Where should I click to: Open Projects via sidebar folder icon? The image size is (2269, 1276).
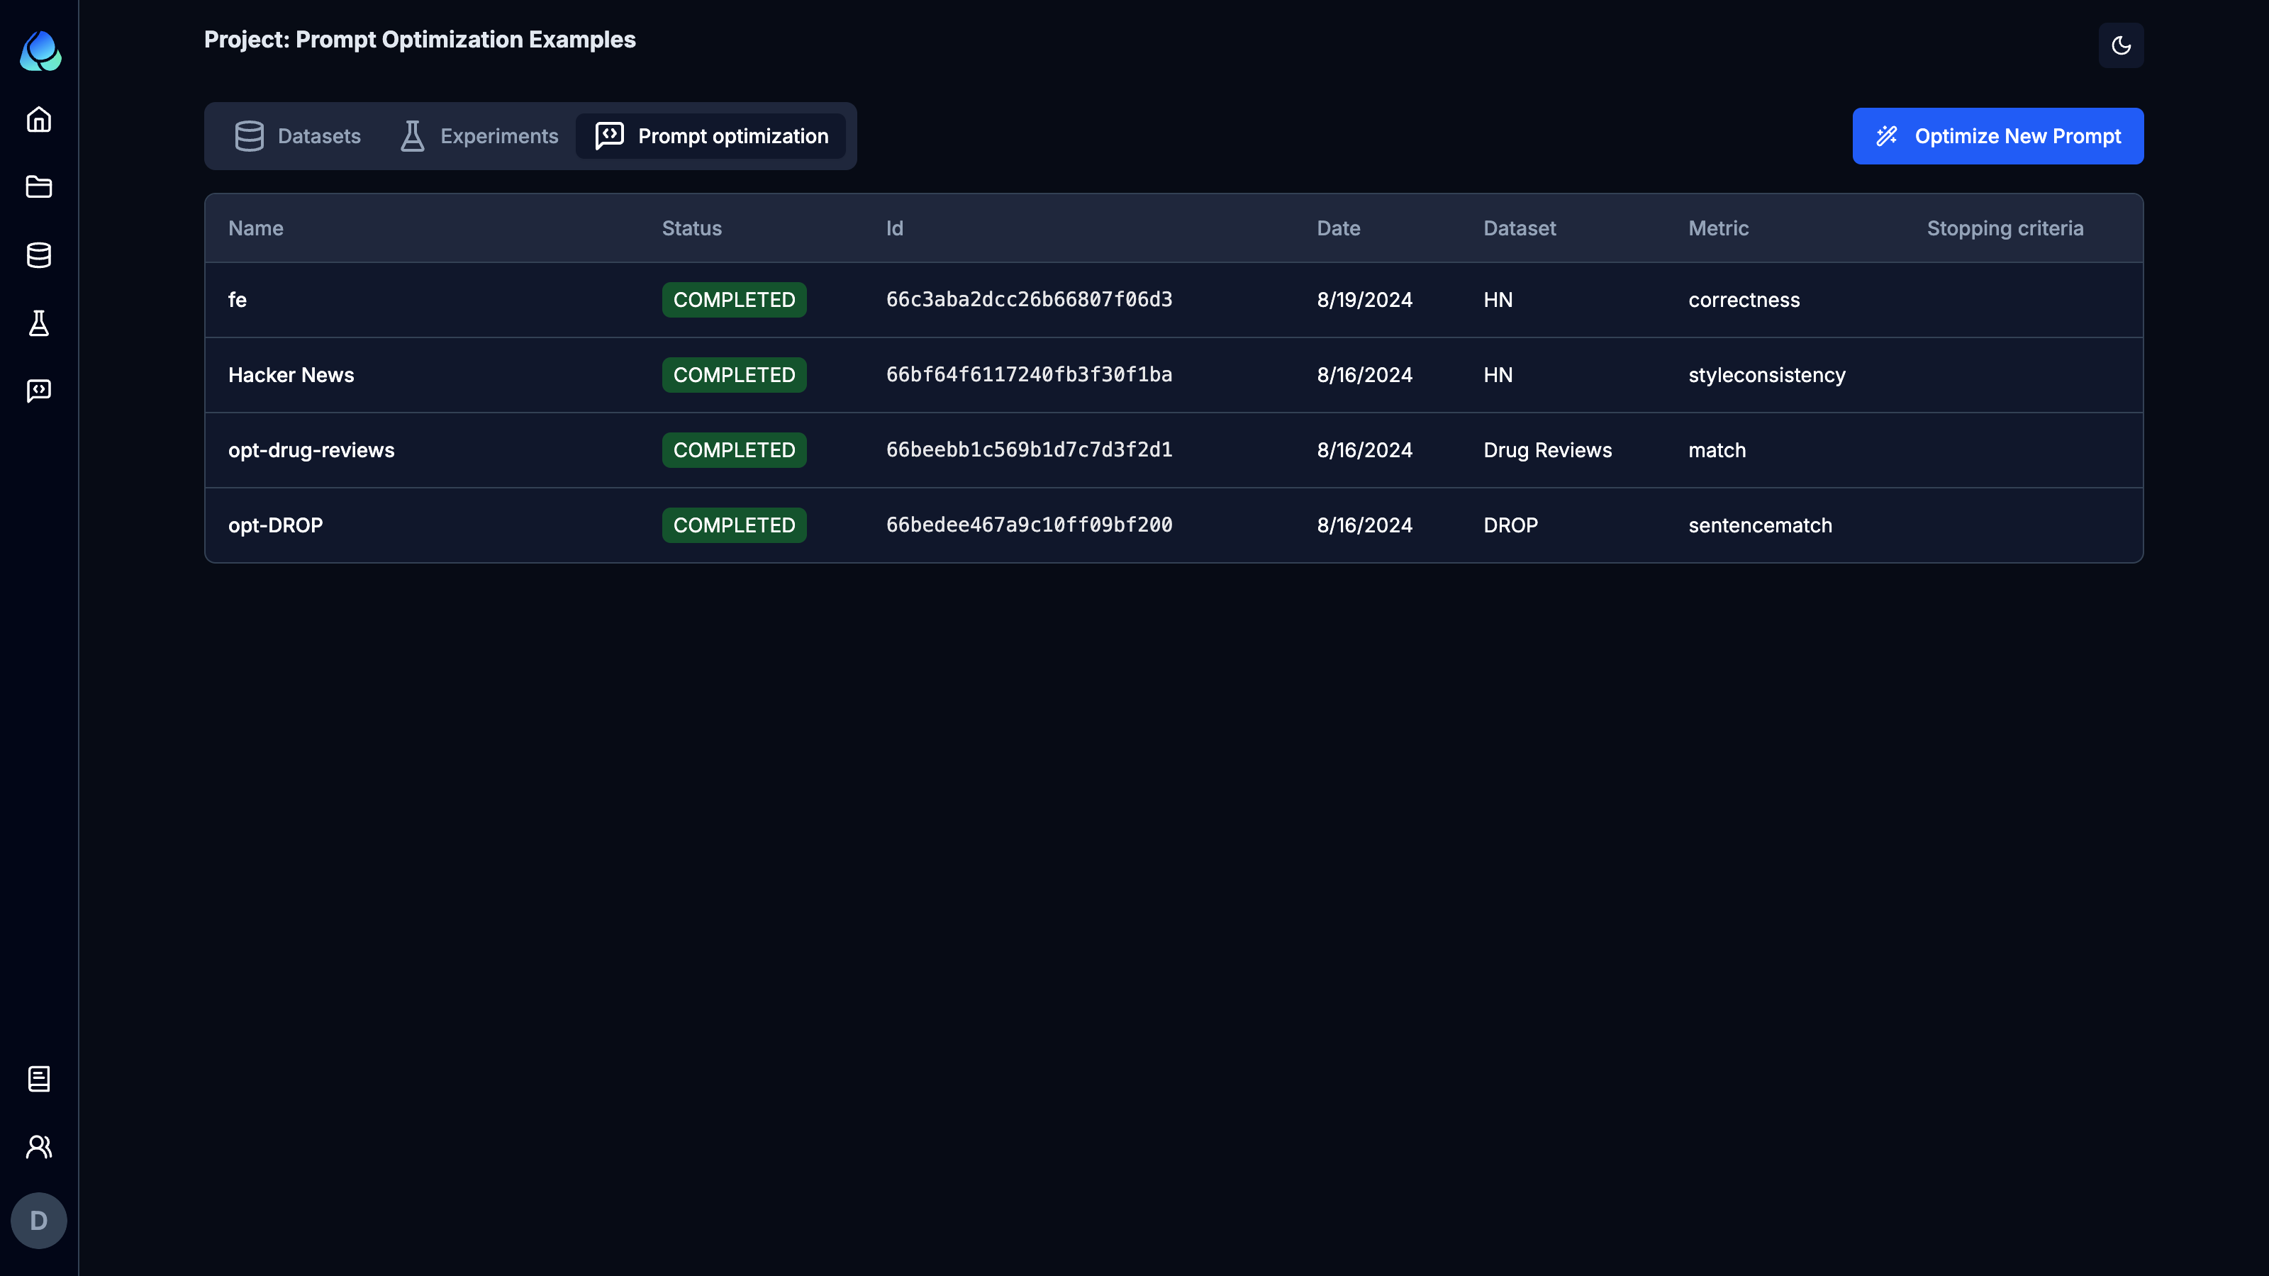tap(39, 186)
